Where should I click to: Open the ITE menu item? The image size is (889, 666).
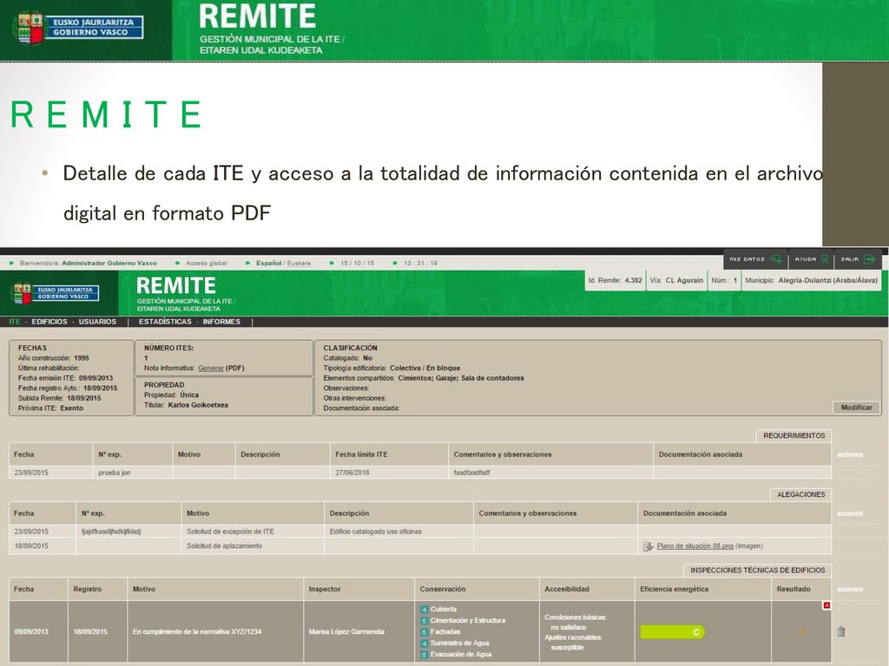[x=14, y=322]
